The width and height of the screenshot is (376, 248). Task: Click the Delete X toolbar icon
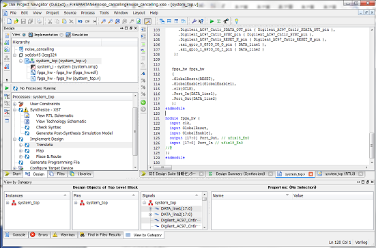coord(71,21)
